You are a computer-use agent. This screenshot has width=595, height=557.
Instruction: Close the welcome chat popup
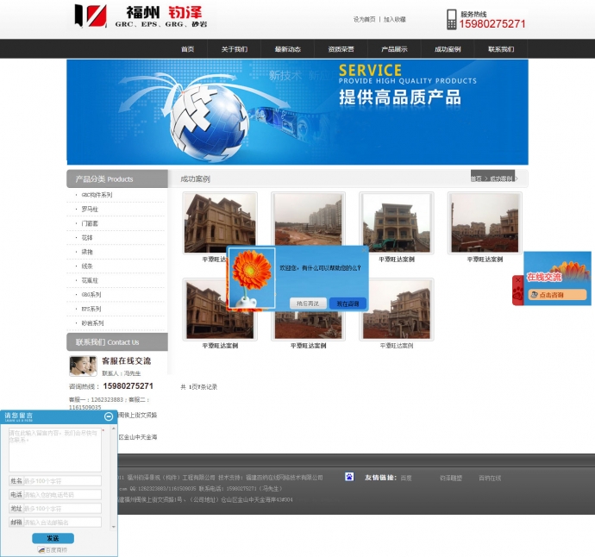pos(364,250)
